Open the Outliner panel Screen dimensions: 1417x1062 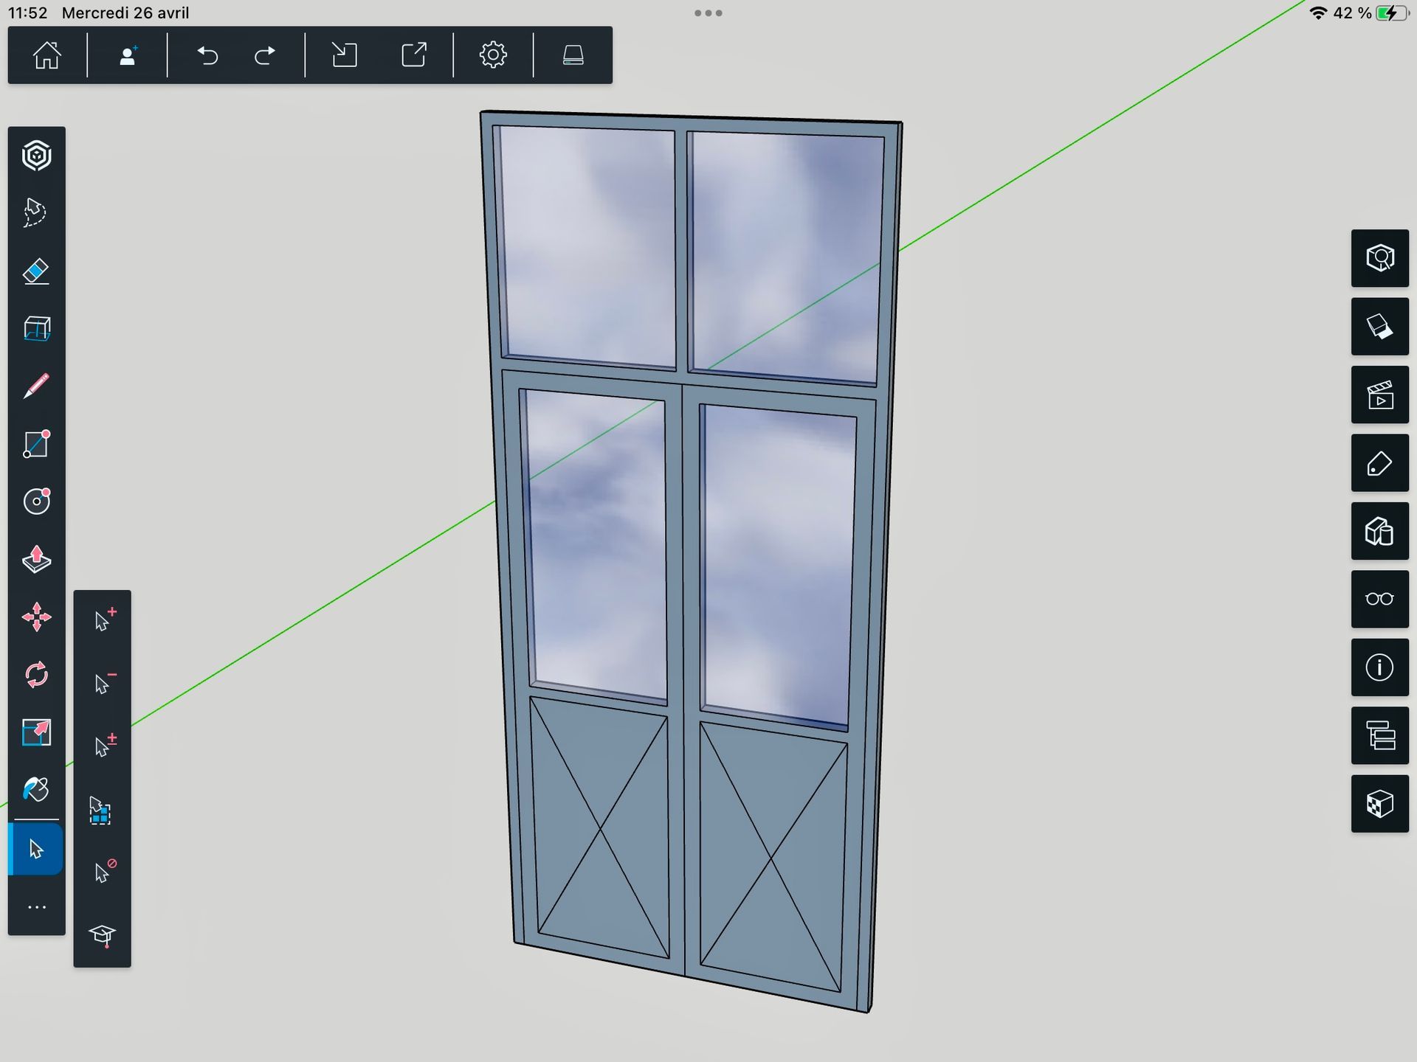1379,735
